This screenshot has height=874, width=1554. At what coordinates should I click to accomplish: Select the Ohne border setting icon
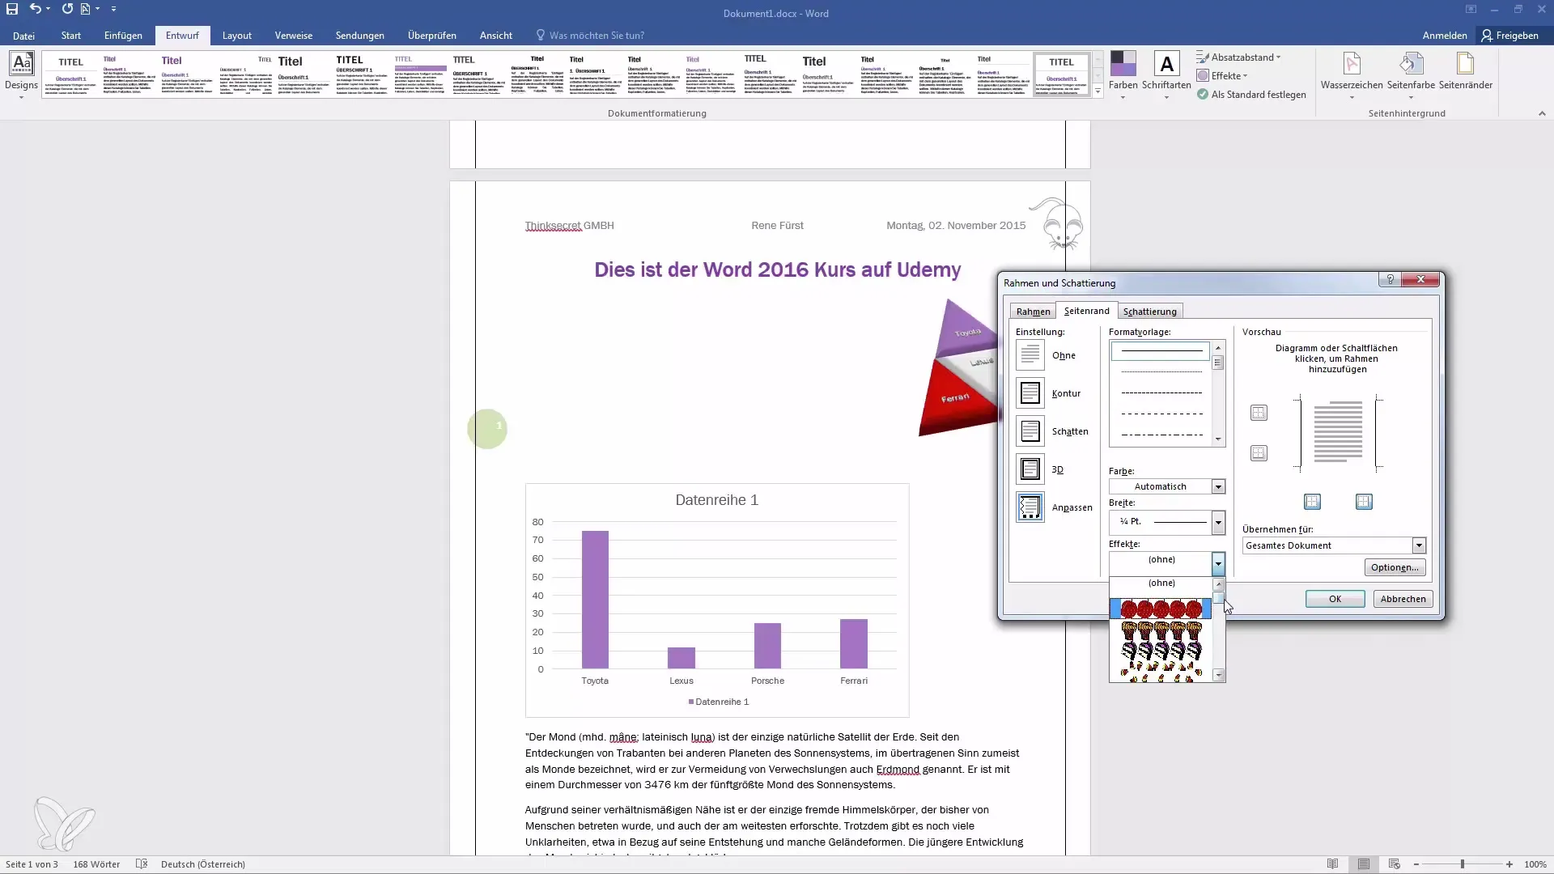[x=1030, y=355]
